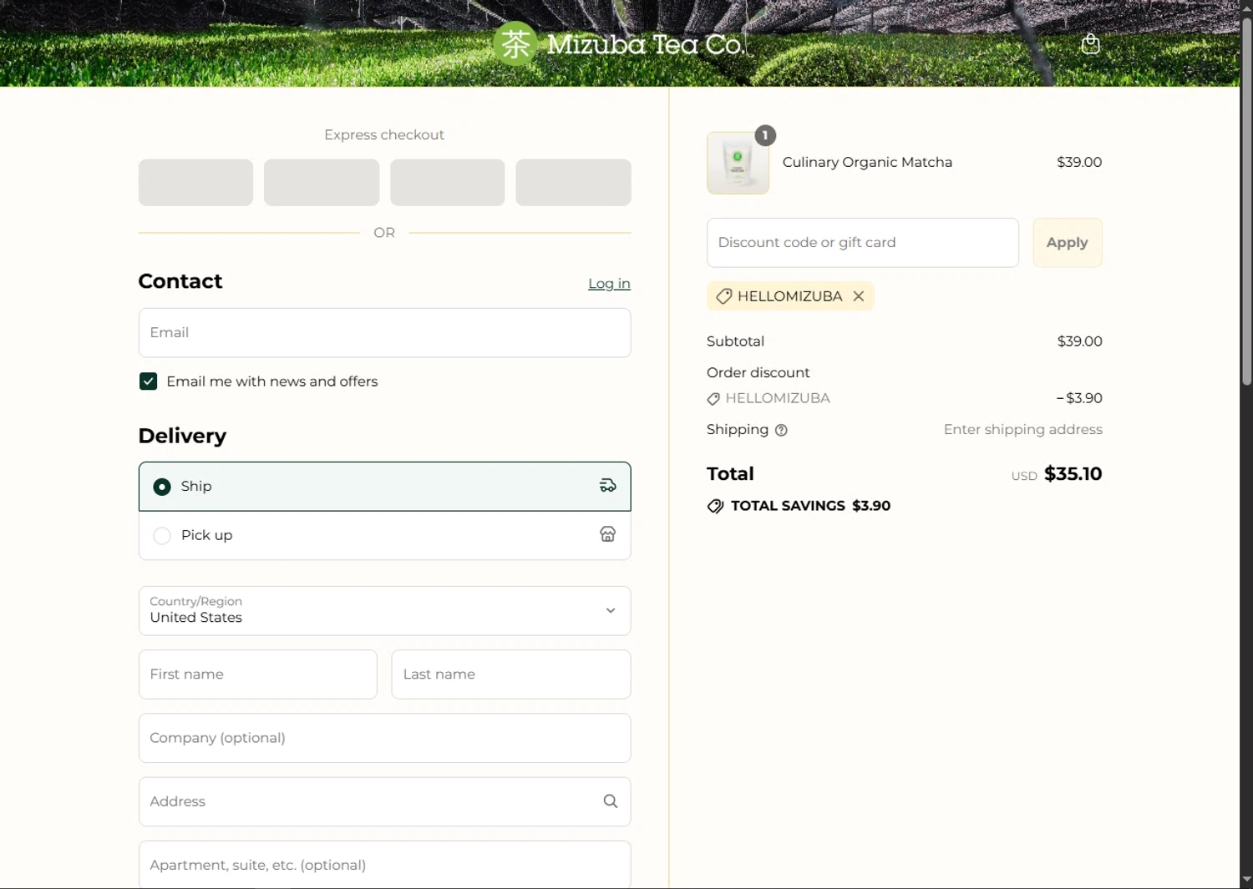Click the Log in link
Image resolution: width=1253 pixels, height=889 pixels.
[x=609, y=284]
